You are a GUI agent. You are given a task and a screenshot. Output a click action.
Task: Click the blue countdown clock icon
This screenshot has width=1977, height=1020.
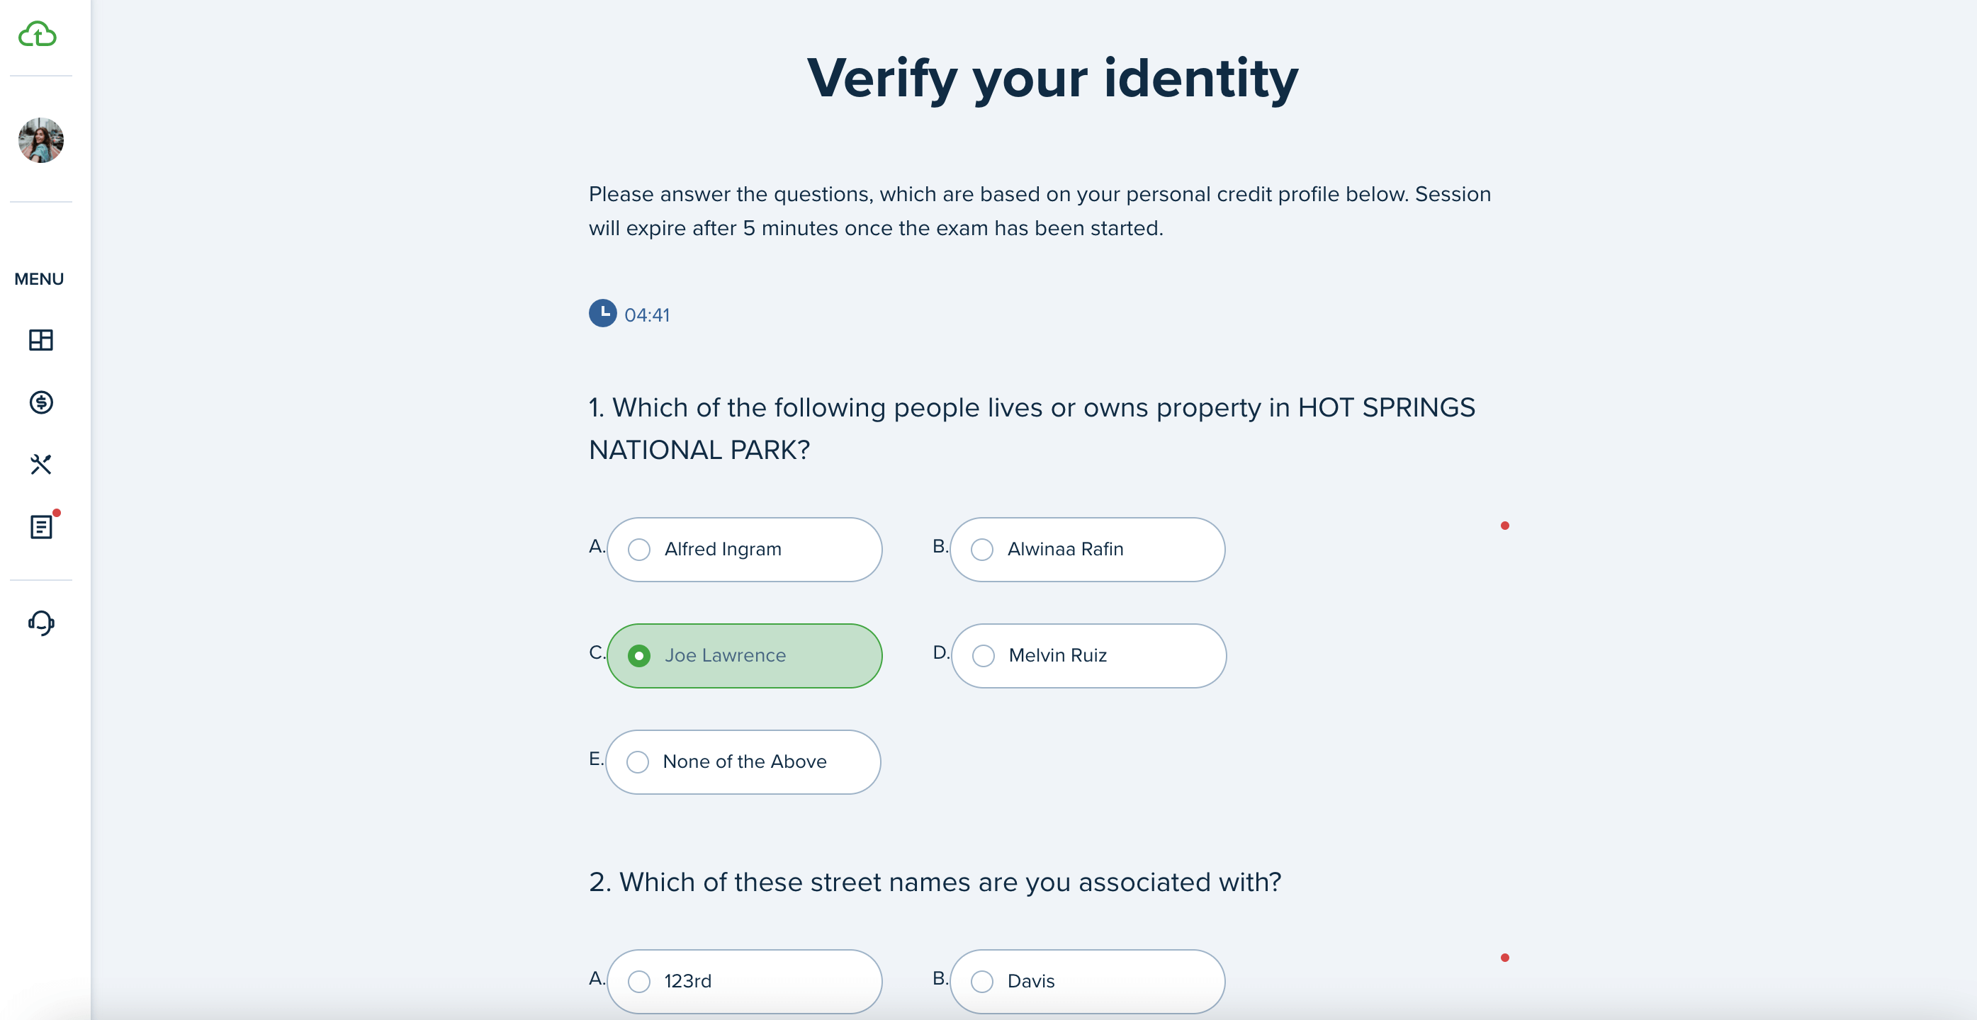(x=602, y=313)
